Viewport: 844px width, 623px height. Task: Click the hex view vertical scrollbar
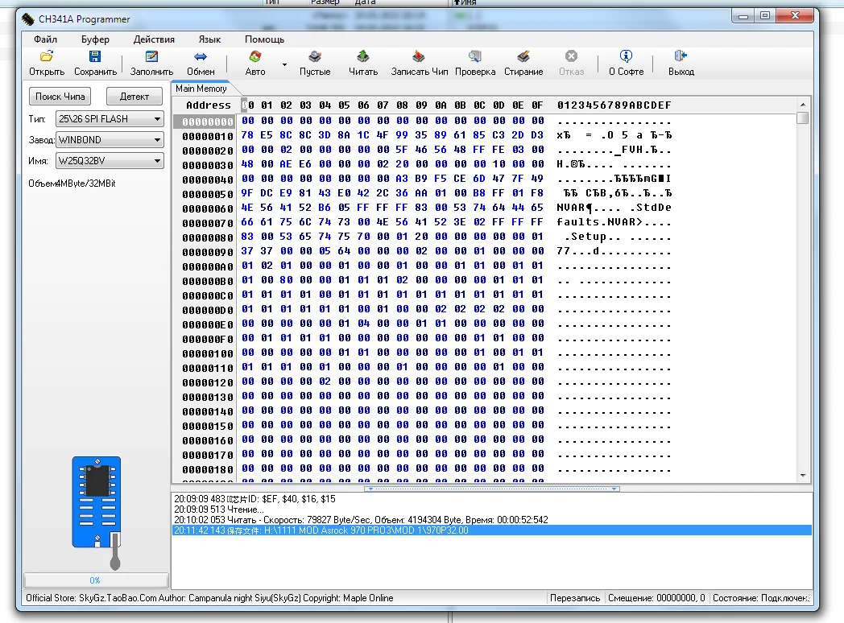tap(802, 290)
